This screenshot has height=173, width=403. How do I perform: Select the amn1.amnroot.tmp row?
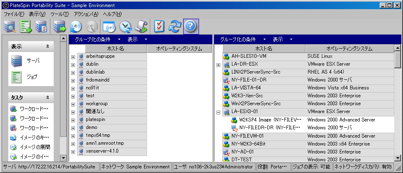(x=112, y=143)
